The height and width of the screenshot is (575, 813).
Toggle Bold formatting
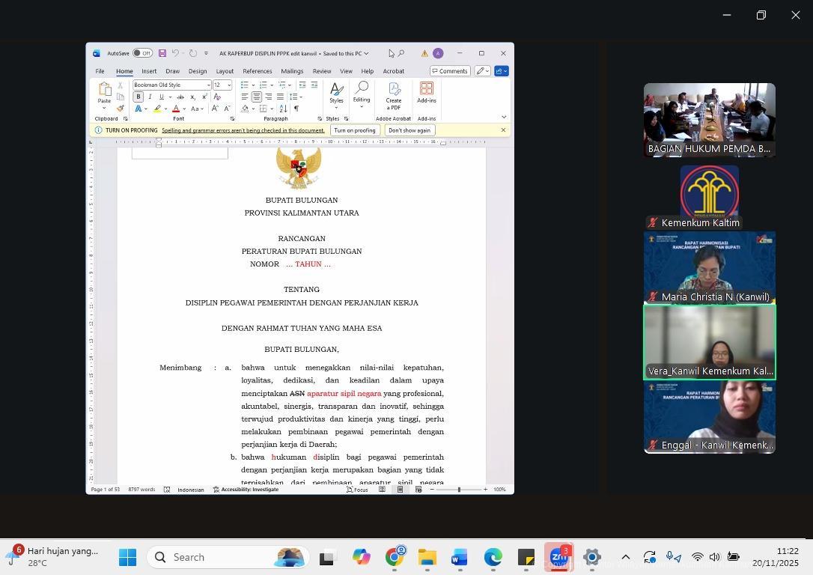pyautogui.click(x=138, y=97)
